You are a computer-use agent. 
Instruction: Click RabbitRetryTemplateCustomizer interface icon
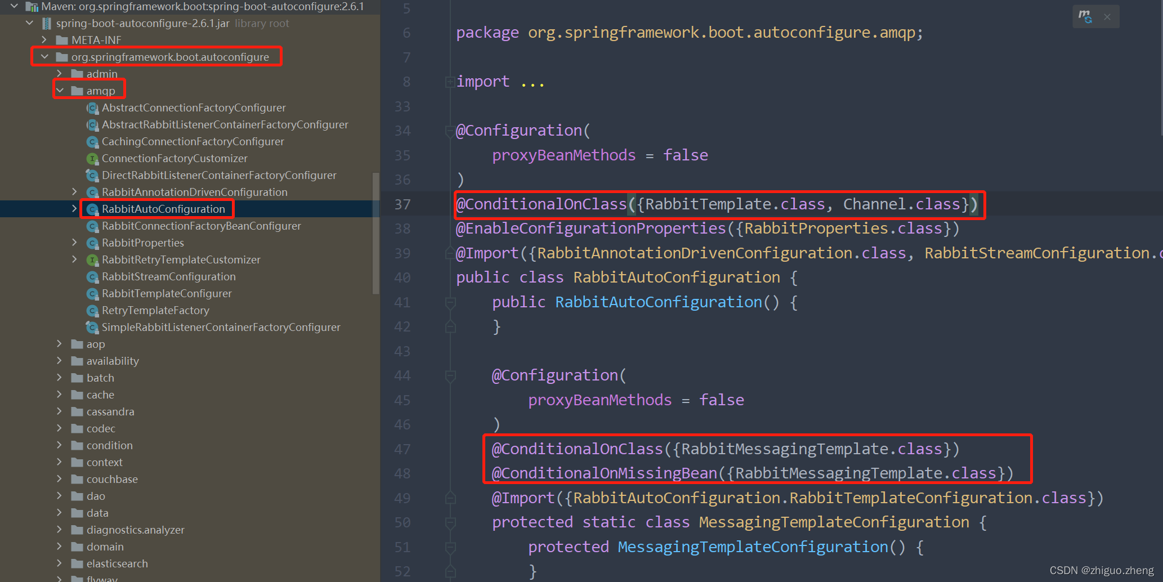coord(92,259)
